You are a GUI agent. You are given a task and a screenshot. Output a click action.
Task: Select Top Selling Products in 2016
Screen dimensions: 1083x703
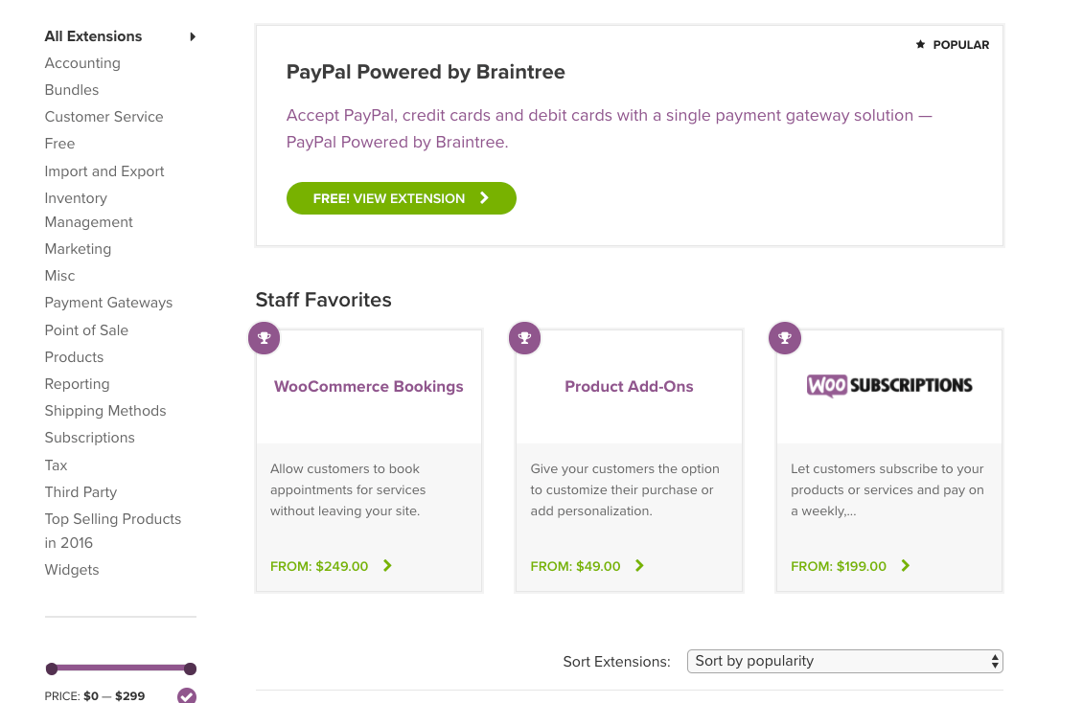[112, 532]
